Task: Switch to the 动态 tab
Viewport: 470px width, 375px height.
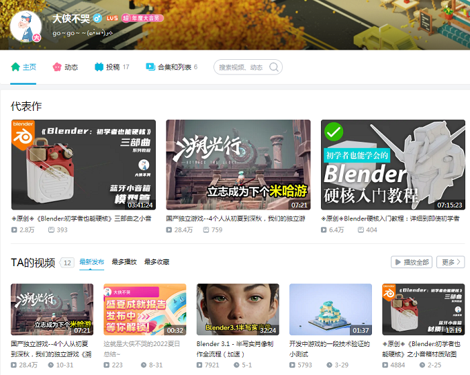Action: pyautogui.click(x=65, y=67)
